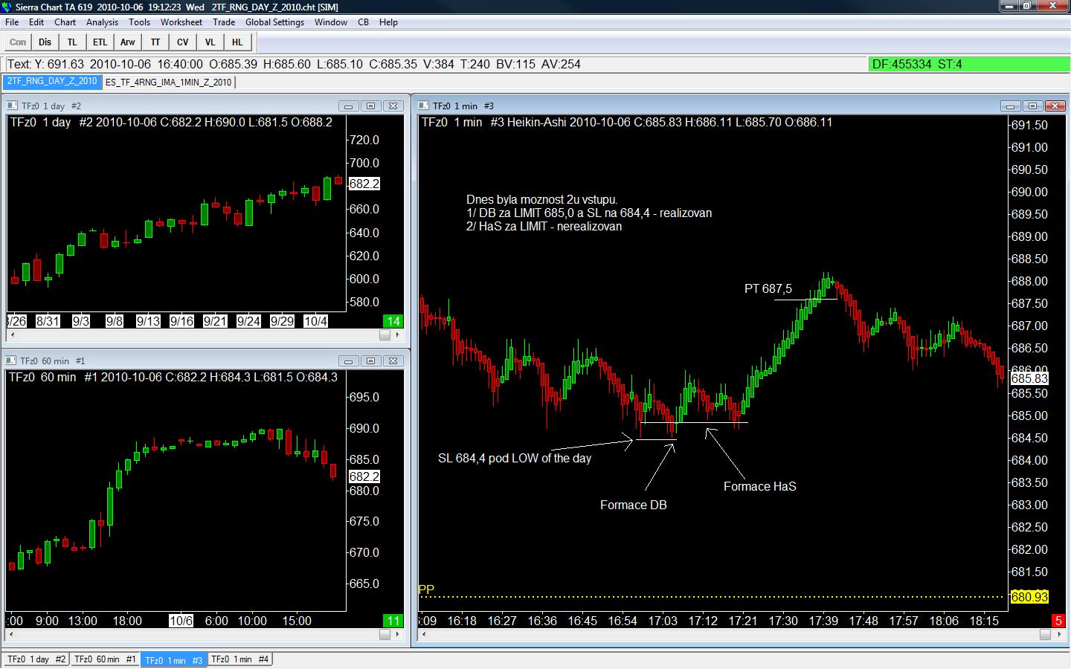The image size is (1071, 669).
Task: Click the TFz0 1 day chart window icon
Action: pyautogui.click(x=11, y=106)
